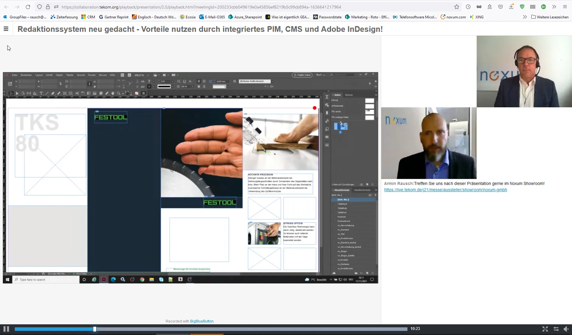Toggle the muted speaker icon
This screenshot has width=572, height=335.
coord(566,329)
